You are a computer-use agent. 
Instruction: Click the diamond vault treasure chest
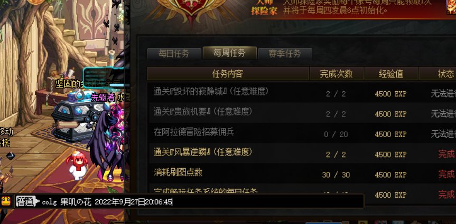pyautogui.click(x=77, y=116)
